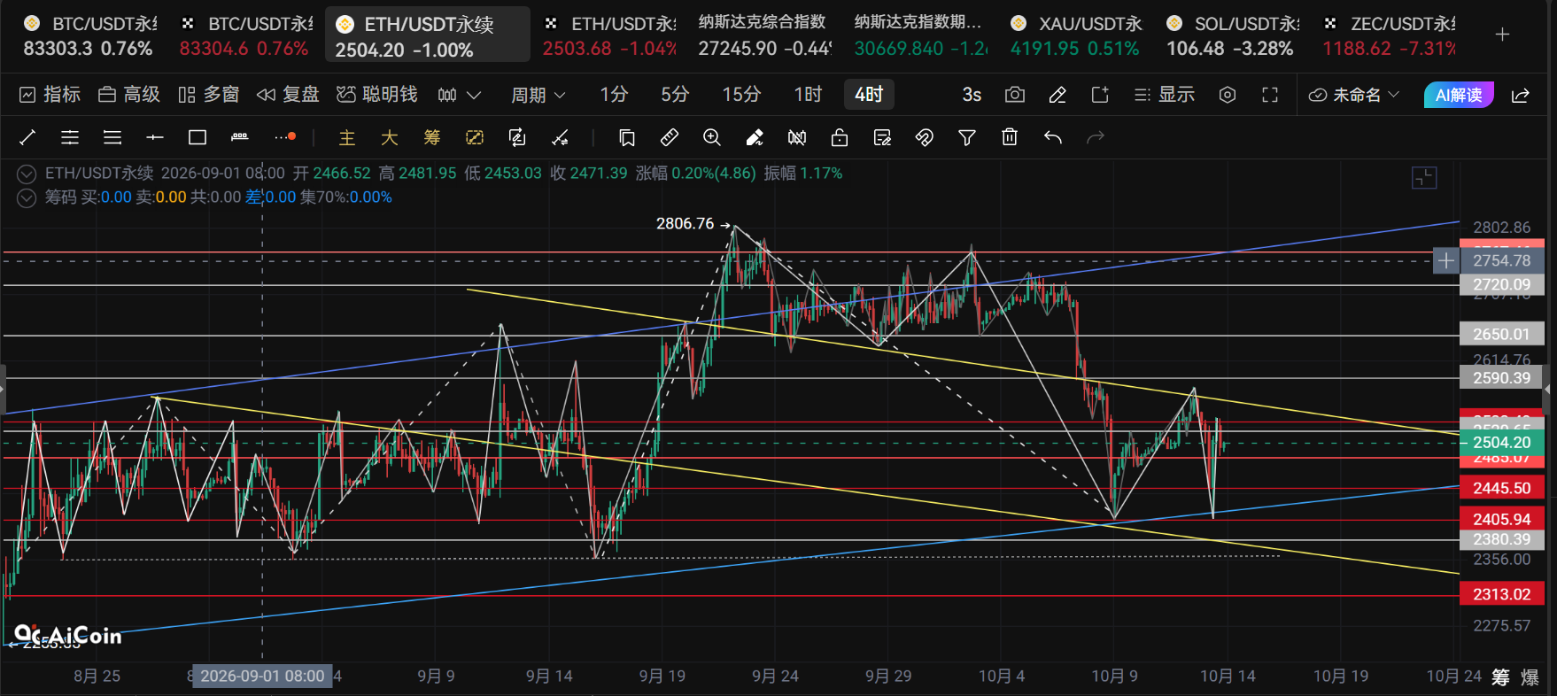This screenshot has height=696, width=1557.
Task: Open the 显示 display options menu
Action: pos(1165,95)
